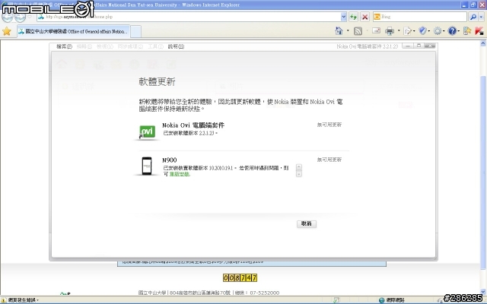Click the magnifier search button
The height and width of the screenshot is (304, 487).
pos(473,17)
